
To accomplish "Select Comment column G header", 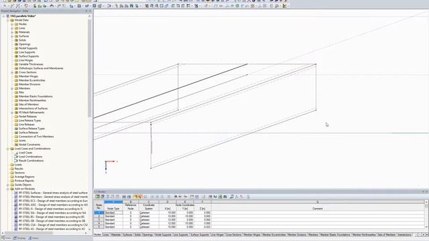I will click(x=317, y=202).
